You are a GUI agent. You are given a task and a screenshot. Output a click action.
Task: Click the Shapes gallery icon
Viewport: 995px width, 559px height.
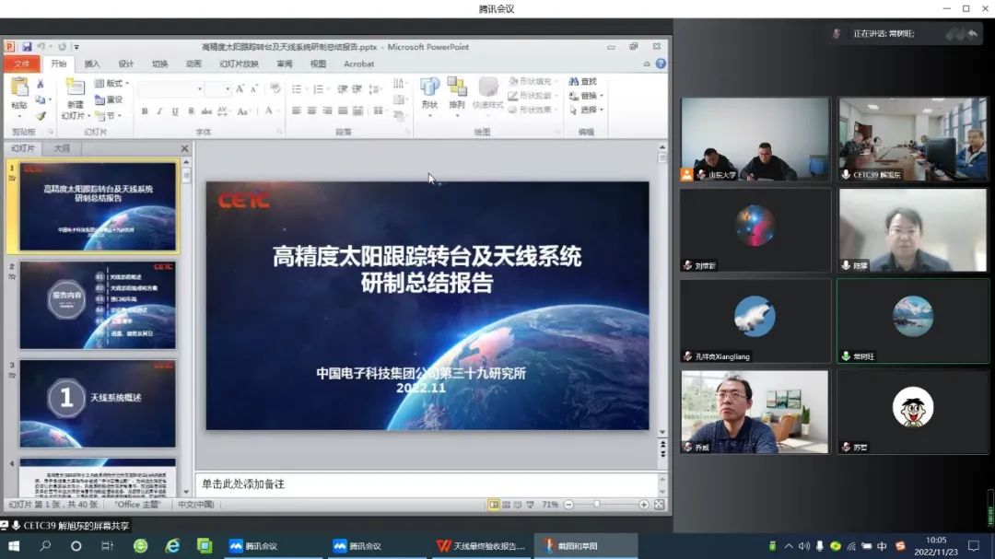pyautogui.click(x=429, y=87)
